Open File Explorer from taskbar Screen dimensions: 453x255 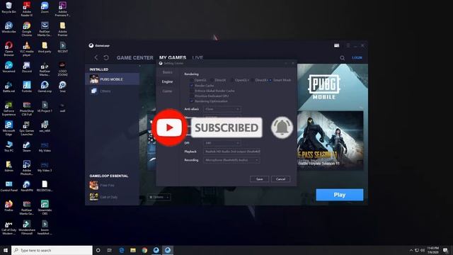[x=133, y=250]
